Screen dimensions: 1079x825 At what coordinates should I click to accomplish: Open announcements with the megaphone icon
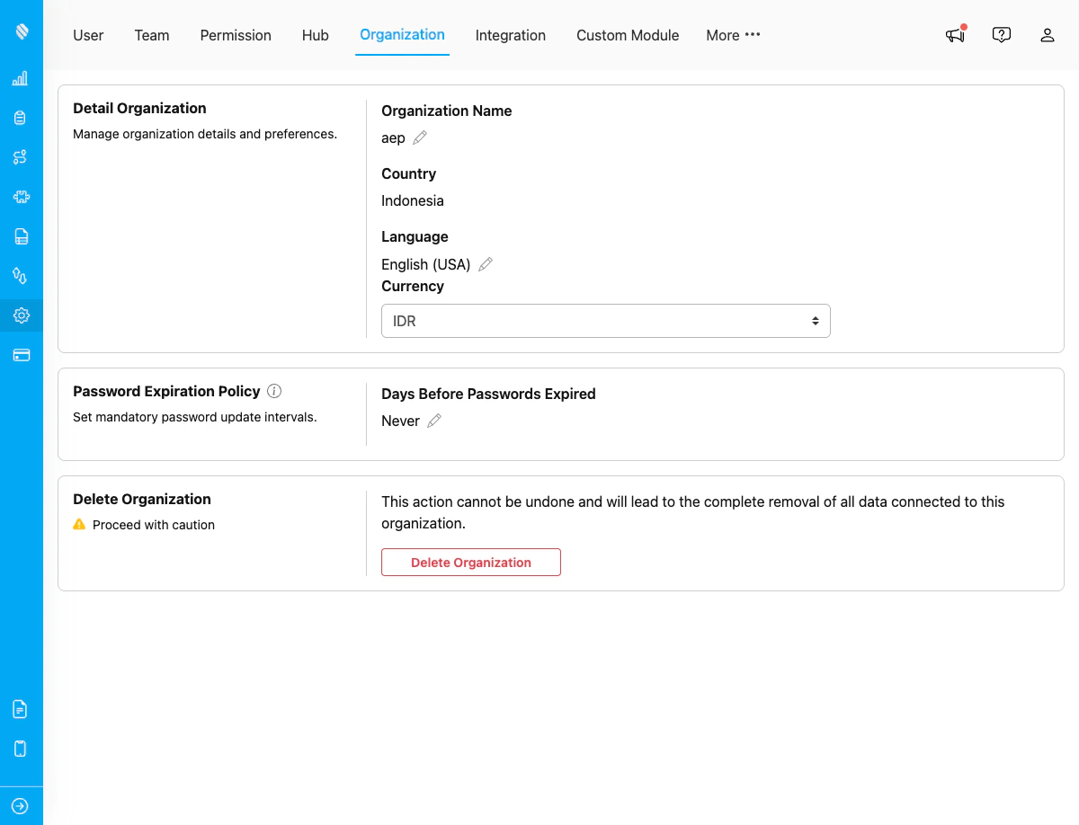coord(956,35)
